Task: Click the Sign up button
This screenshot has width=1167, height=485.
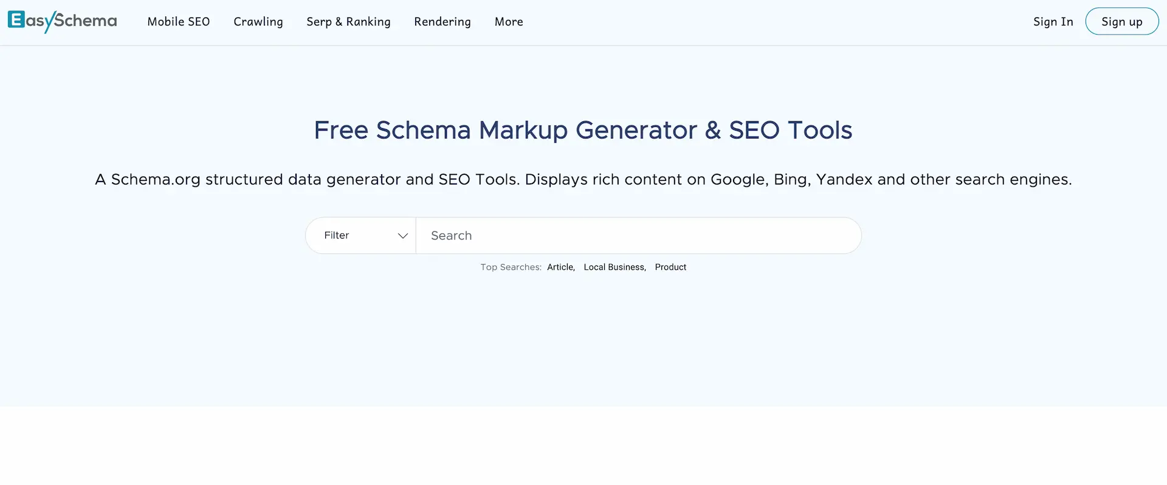Action: click(1122, 21)
